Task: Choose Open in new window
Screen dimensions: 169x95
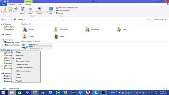Action: (x=26, y=61)
